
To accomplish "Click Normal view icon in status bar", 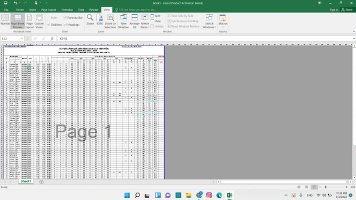I will [x=299, y=187].
